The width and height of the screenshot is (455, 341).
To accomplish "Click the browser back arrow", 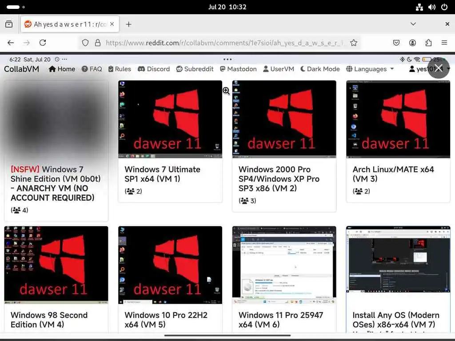I will point(11,43).
